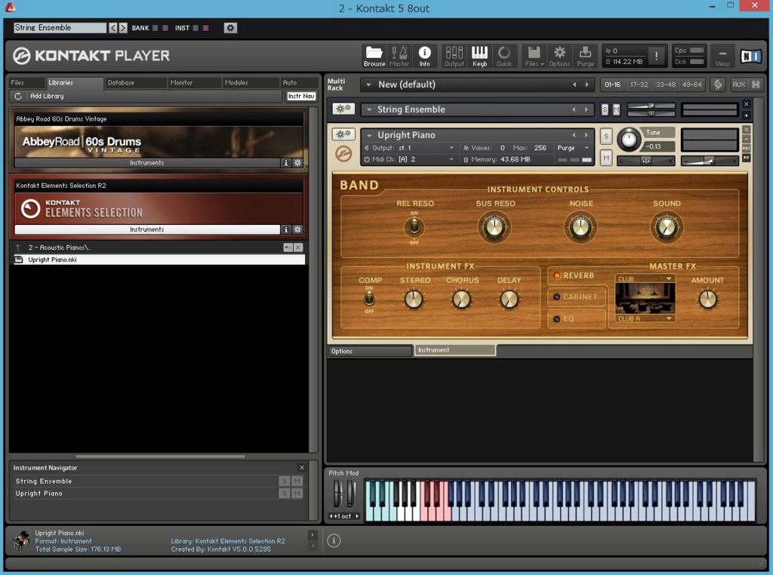Select Upright Piano.nki in the file list

click(x=53, y=260)
